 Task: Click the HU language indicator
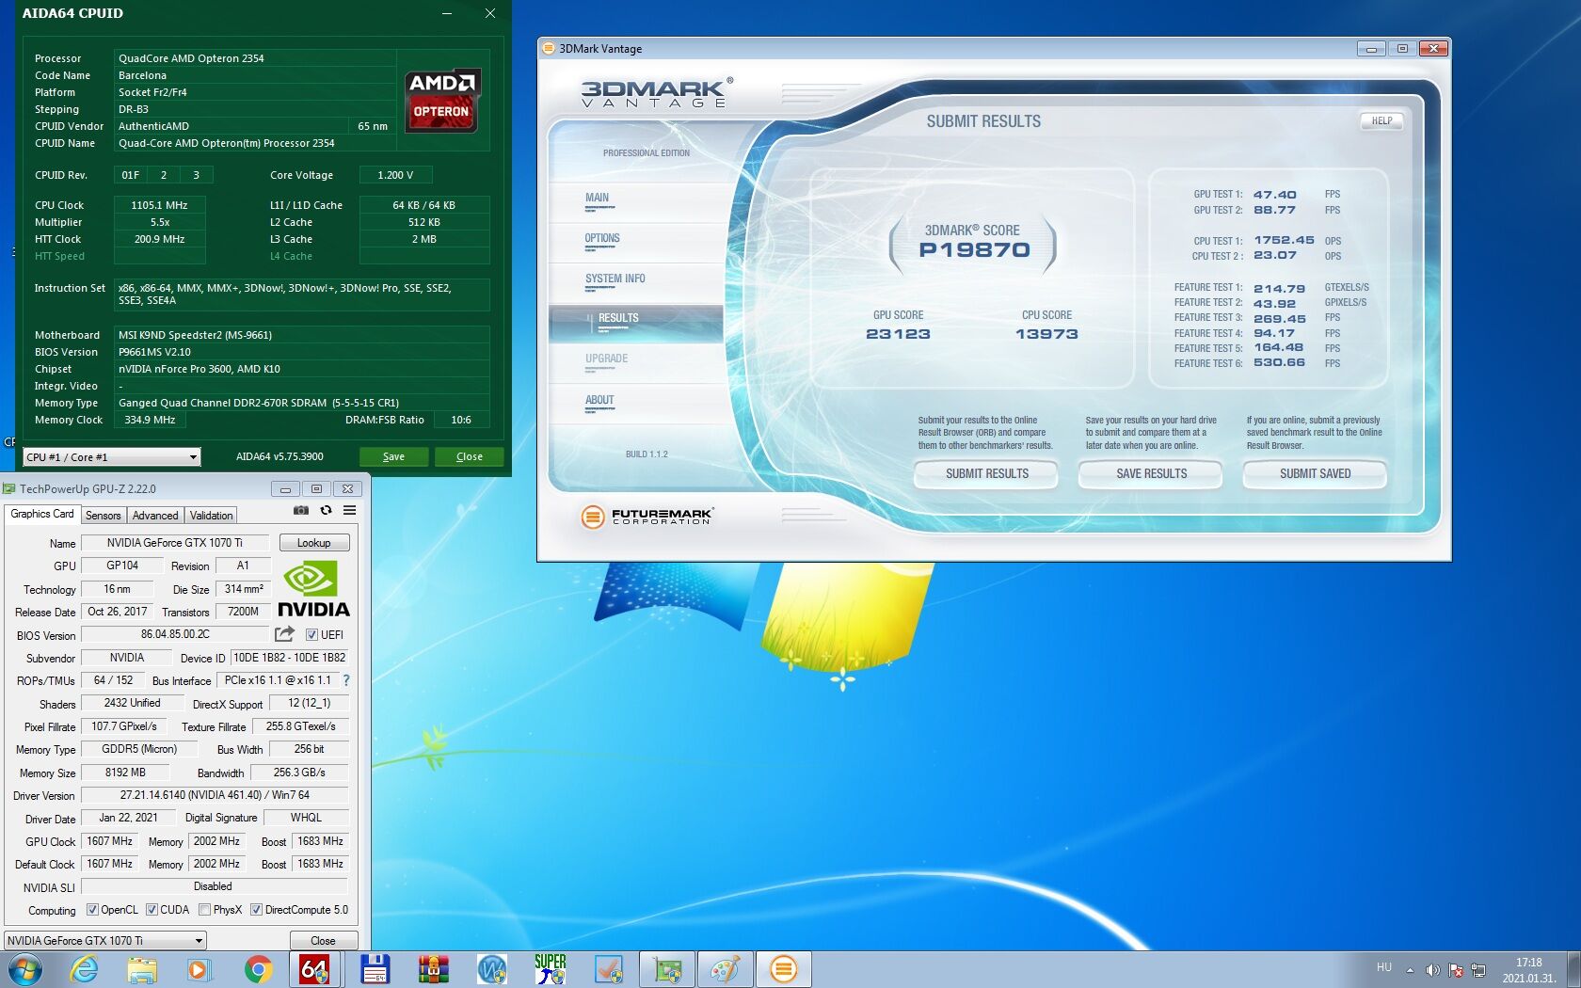(1383, 966)
